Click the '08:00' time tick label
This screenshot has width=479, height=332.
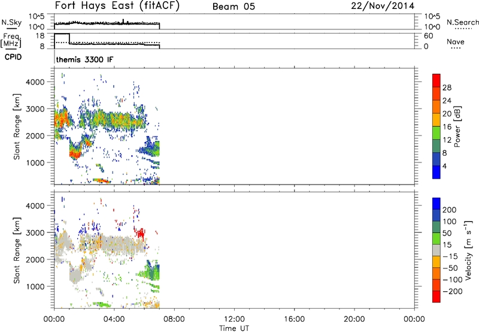[174, 319]
